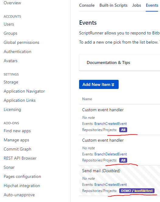
Task: Select Custom event handler for BranchDeletedEvent
Action: pos(103,140)
